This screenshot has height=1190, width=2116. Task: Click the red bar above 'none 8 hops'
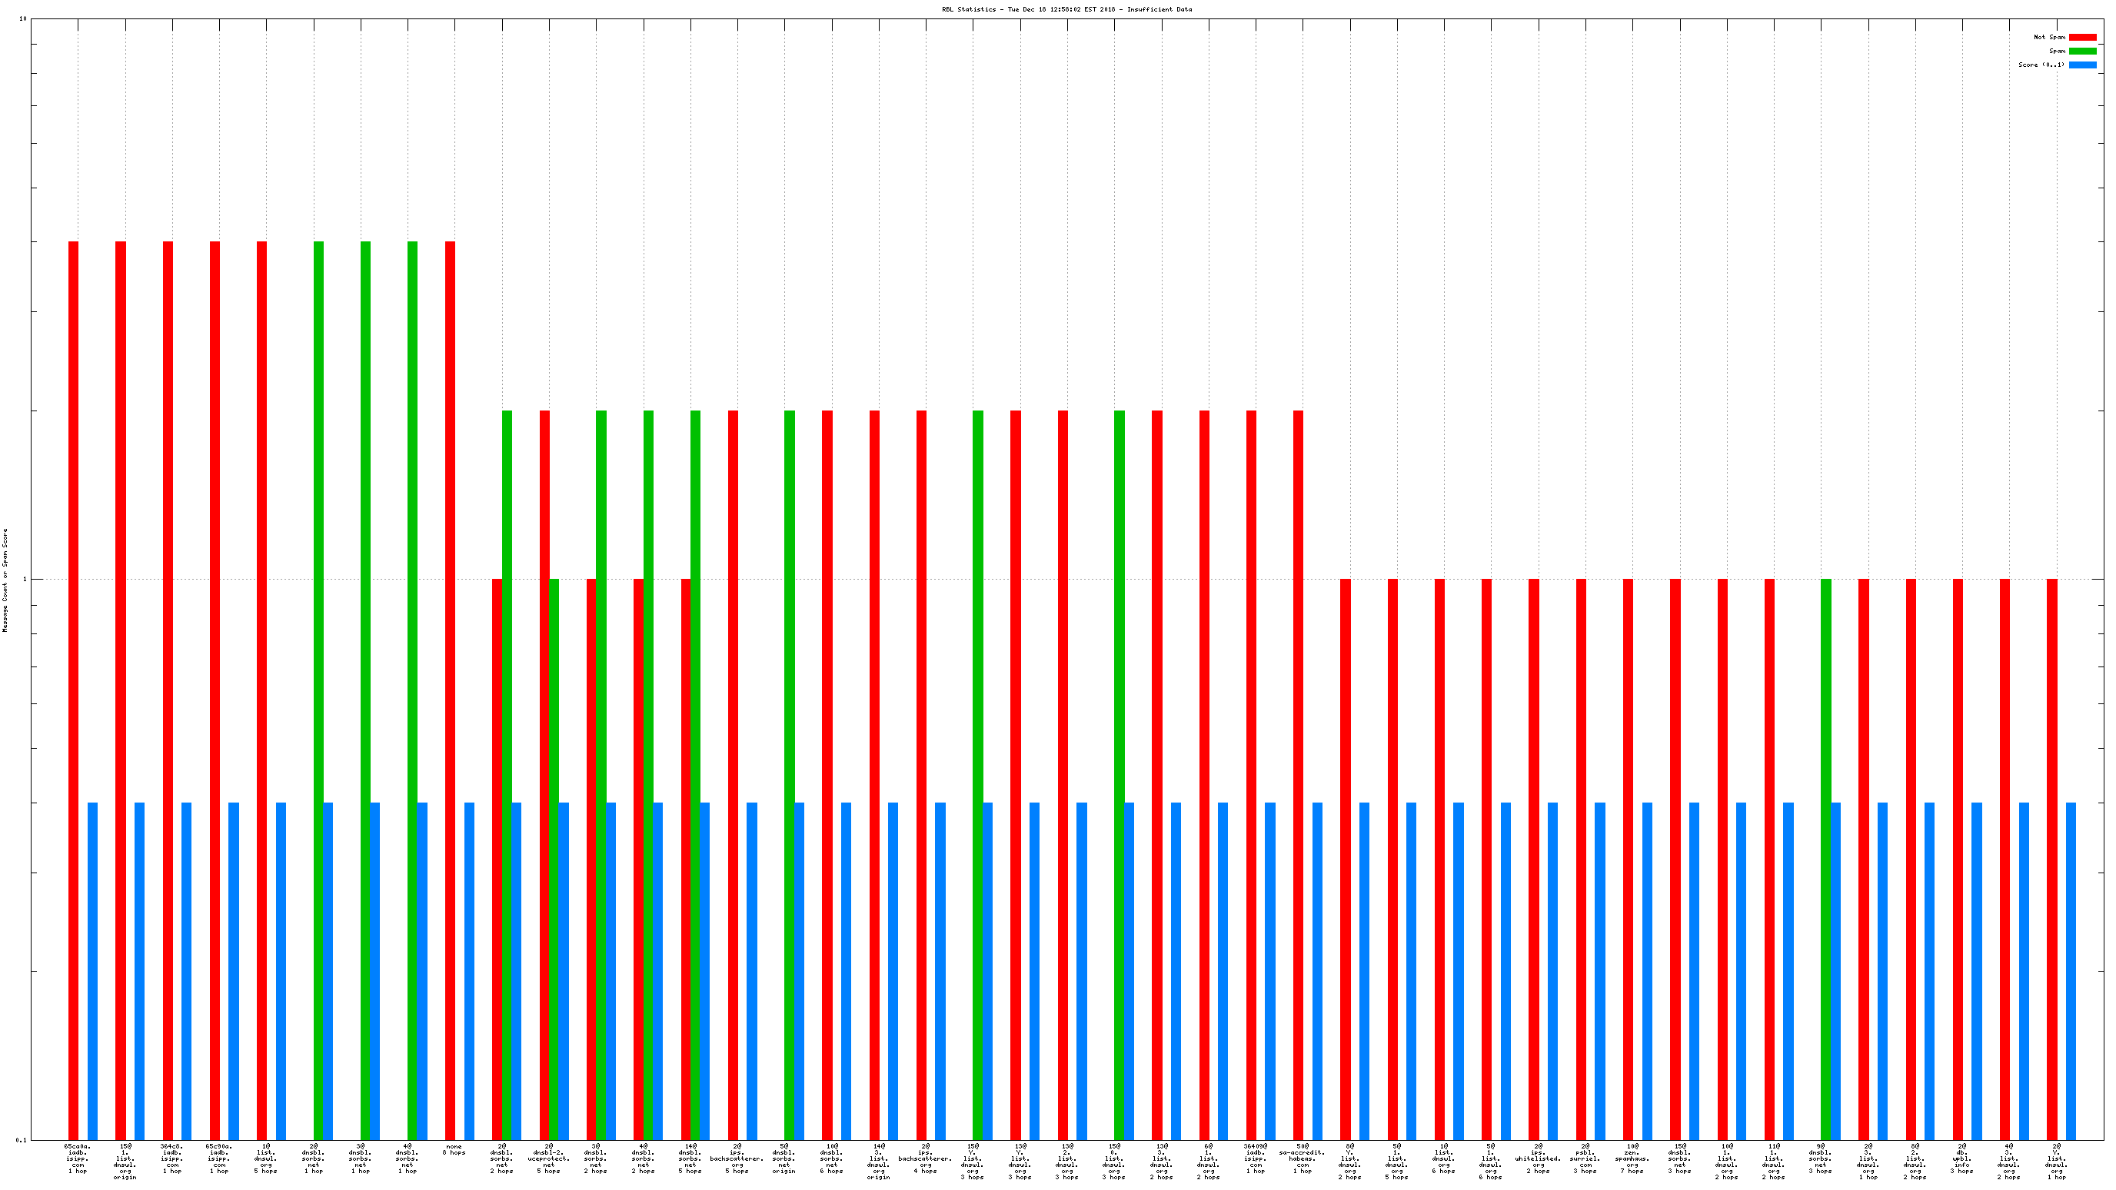(x=450, y=690)
